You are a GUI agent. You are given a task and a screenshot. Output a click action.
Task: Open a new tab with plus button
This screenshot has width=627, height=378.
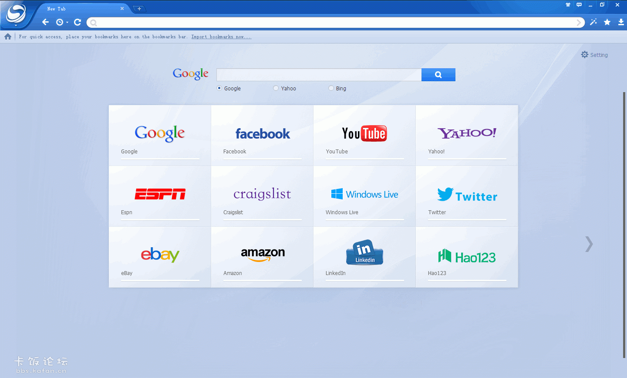coord(139,9)
